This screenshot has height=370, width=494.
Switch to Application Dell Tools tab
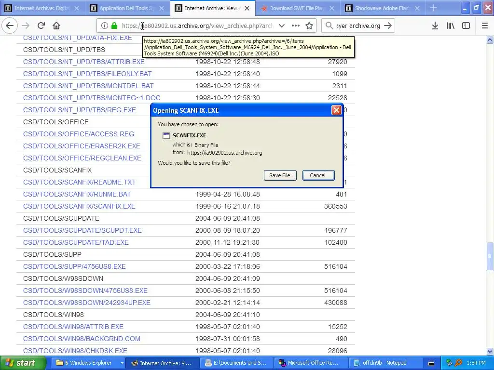point(127,8)
